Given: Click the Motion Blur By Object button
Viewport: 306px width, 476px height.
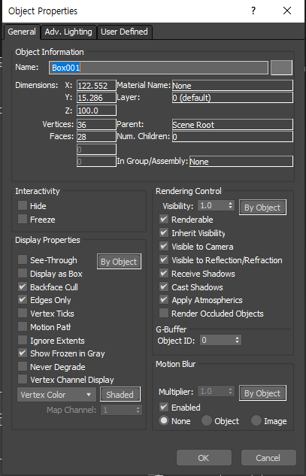Looking at the screenshot, I should tap(262, 393).
